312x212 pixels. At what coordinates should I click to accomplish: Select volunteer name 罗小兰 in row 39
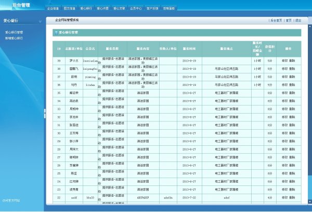[x=74, y=61]
